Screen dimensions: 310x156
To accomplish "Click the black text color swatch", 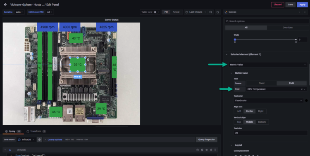I will [x=306, y=100].
